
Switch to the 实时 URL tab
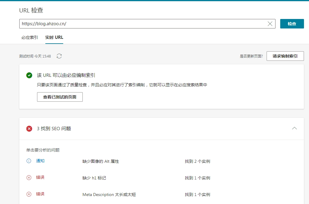pos(54,37)
